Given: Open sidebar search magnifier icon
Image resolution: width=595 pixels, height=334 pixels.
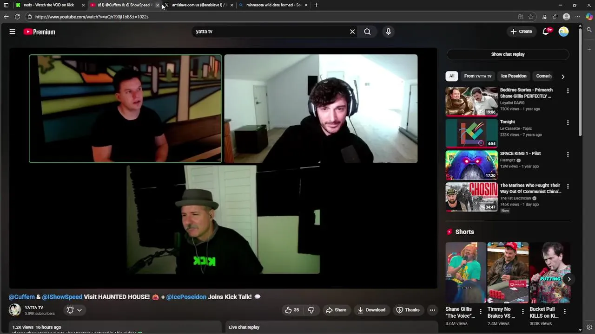Looking at the screenshot, I should click(589, 30).
